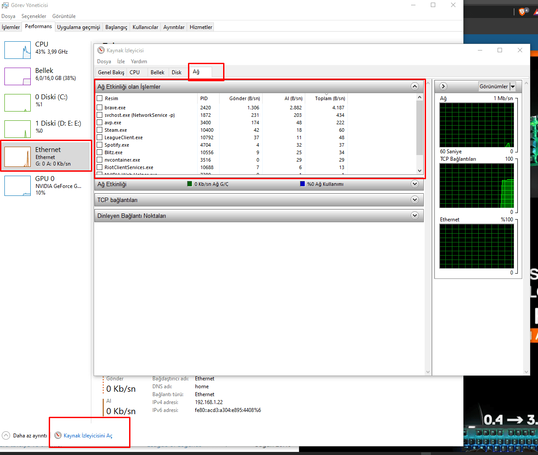Select Bellek in Task Manager sidebar
The width and height of the screenshot is (538, 455).
47,76
